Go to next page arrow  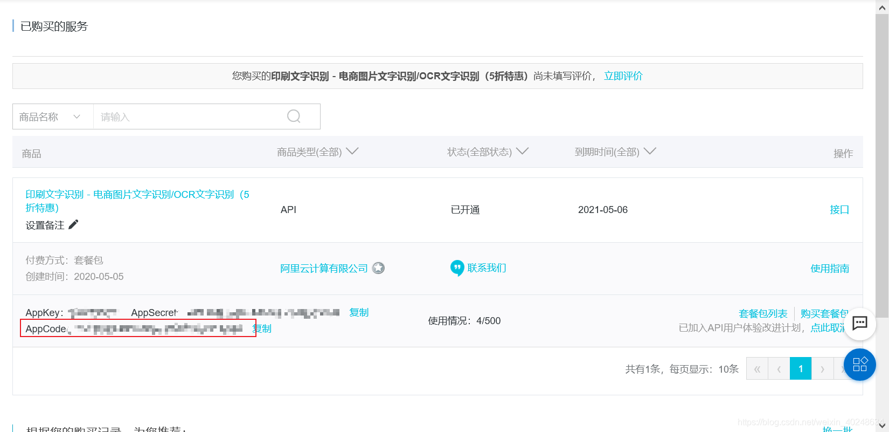(x=823, y=369)
